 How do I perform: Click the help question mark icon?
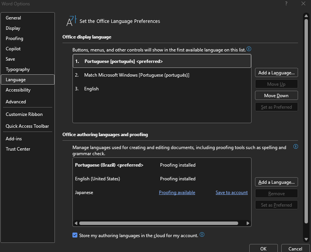[x=286, y=3]
